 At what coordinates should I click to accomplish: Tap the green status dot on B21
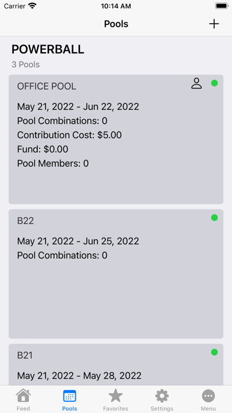[x=214, y=352]
